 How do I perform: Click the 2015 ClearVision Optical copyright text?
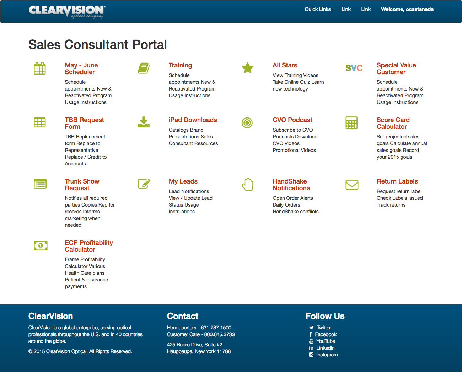pyautogui.click(x=80, y=351)
